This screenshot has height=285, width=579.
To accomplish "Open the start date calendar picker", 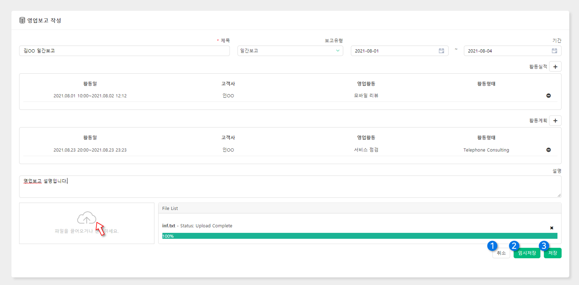I will pyautogui.click(x=441, y=51).
